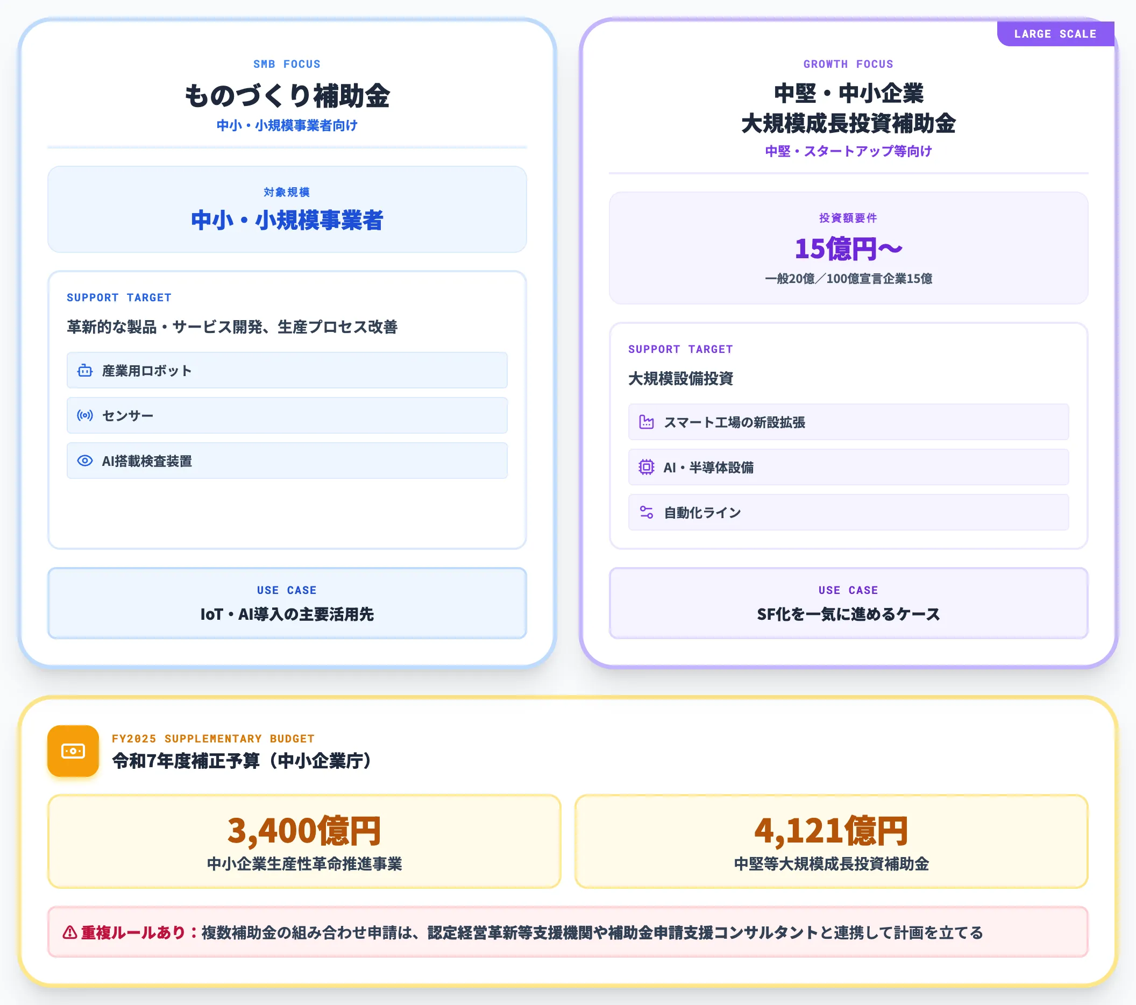Click the eye icon beside AI搭載検査装置
The width and height of the screenshot is (1136, 1005).
pyautogui.click(x=85, y=461)
